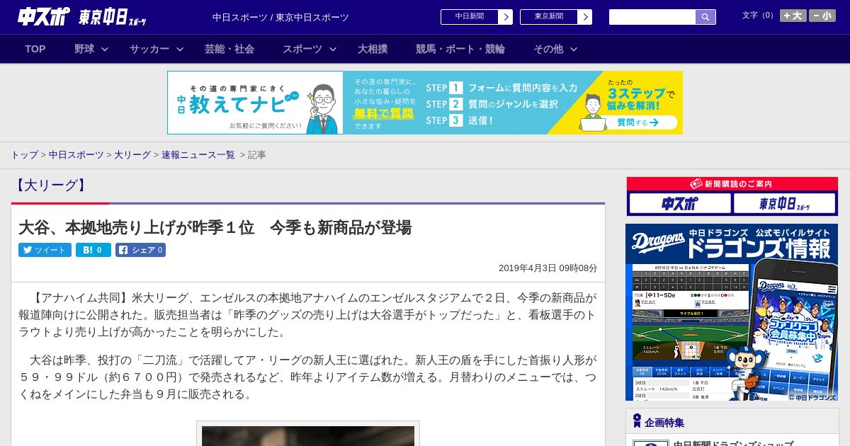
Task: Click the 東京中日スポーツ logo in header
Action: 113,17
